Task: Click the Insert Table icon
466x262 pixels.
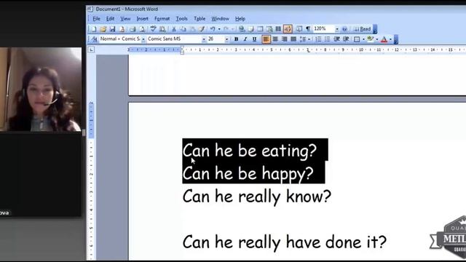Action: tap(260, 29)
